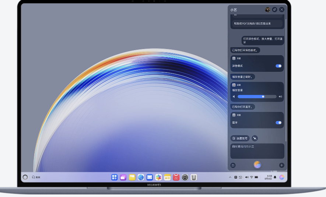Click the sent message about 深色模式 and 蓝牙
The image size is (326, 197).
[263, 40]
